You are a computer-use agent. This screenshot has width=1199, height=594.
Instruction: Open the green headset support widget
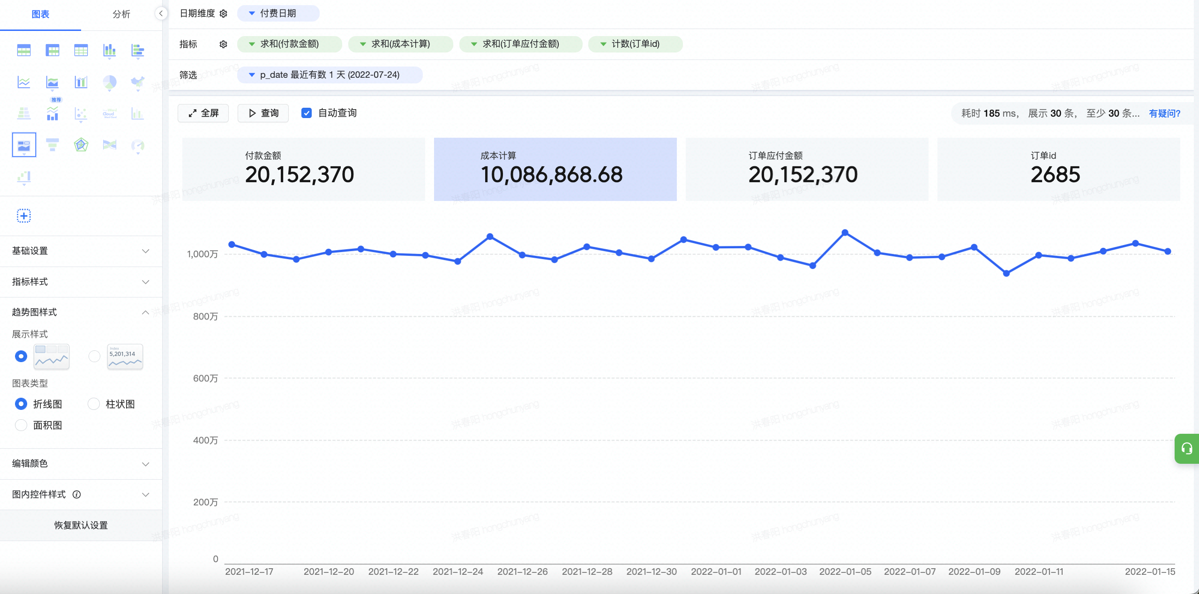point(1187,449)
